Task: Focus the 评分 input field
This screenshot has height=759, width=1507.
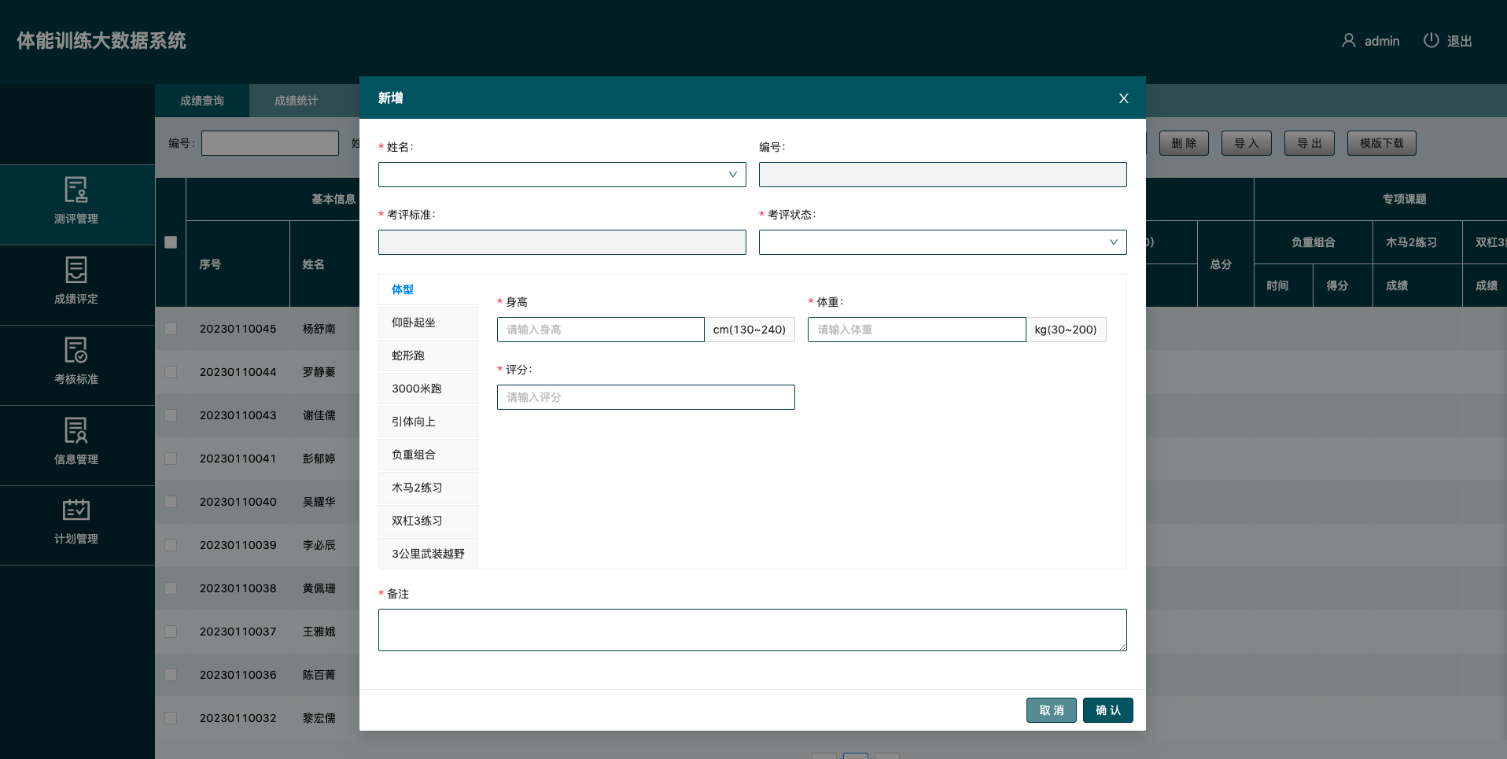Action: [x=646, y=397]
